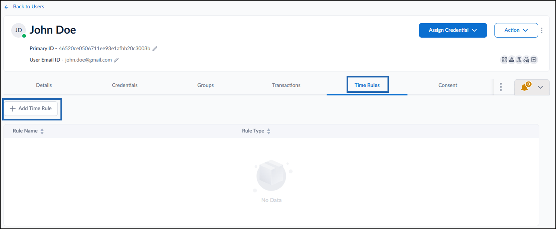This screenshot has height=229, width=556.
Task: Sort the table by Rule Name
Action: [42, 131]
